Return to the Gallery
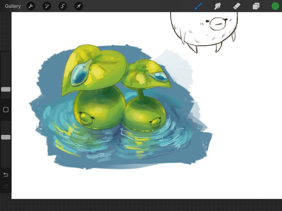Viewport: 282px width, 211px height. click(x=13, y=6)
